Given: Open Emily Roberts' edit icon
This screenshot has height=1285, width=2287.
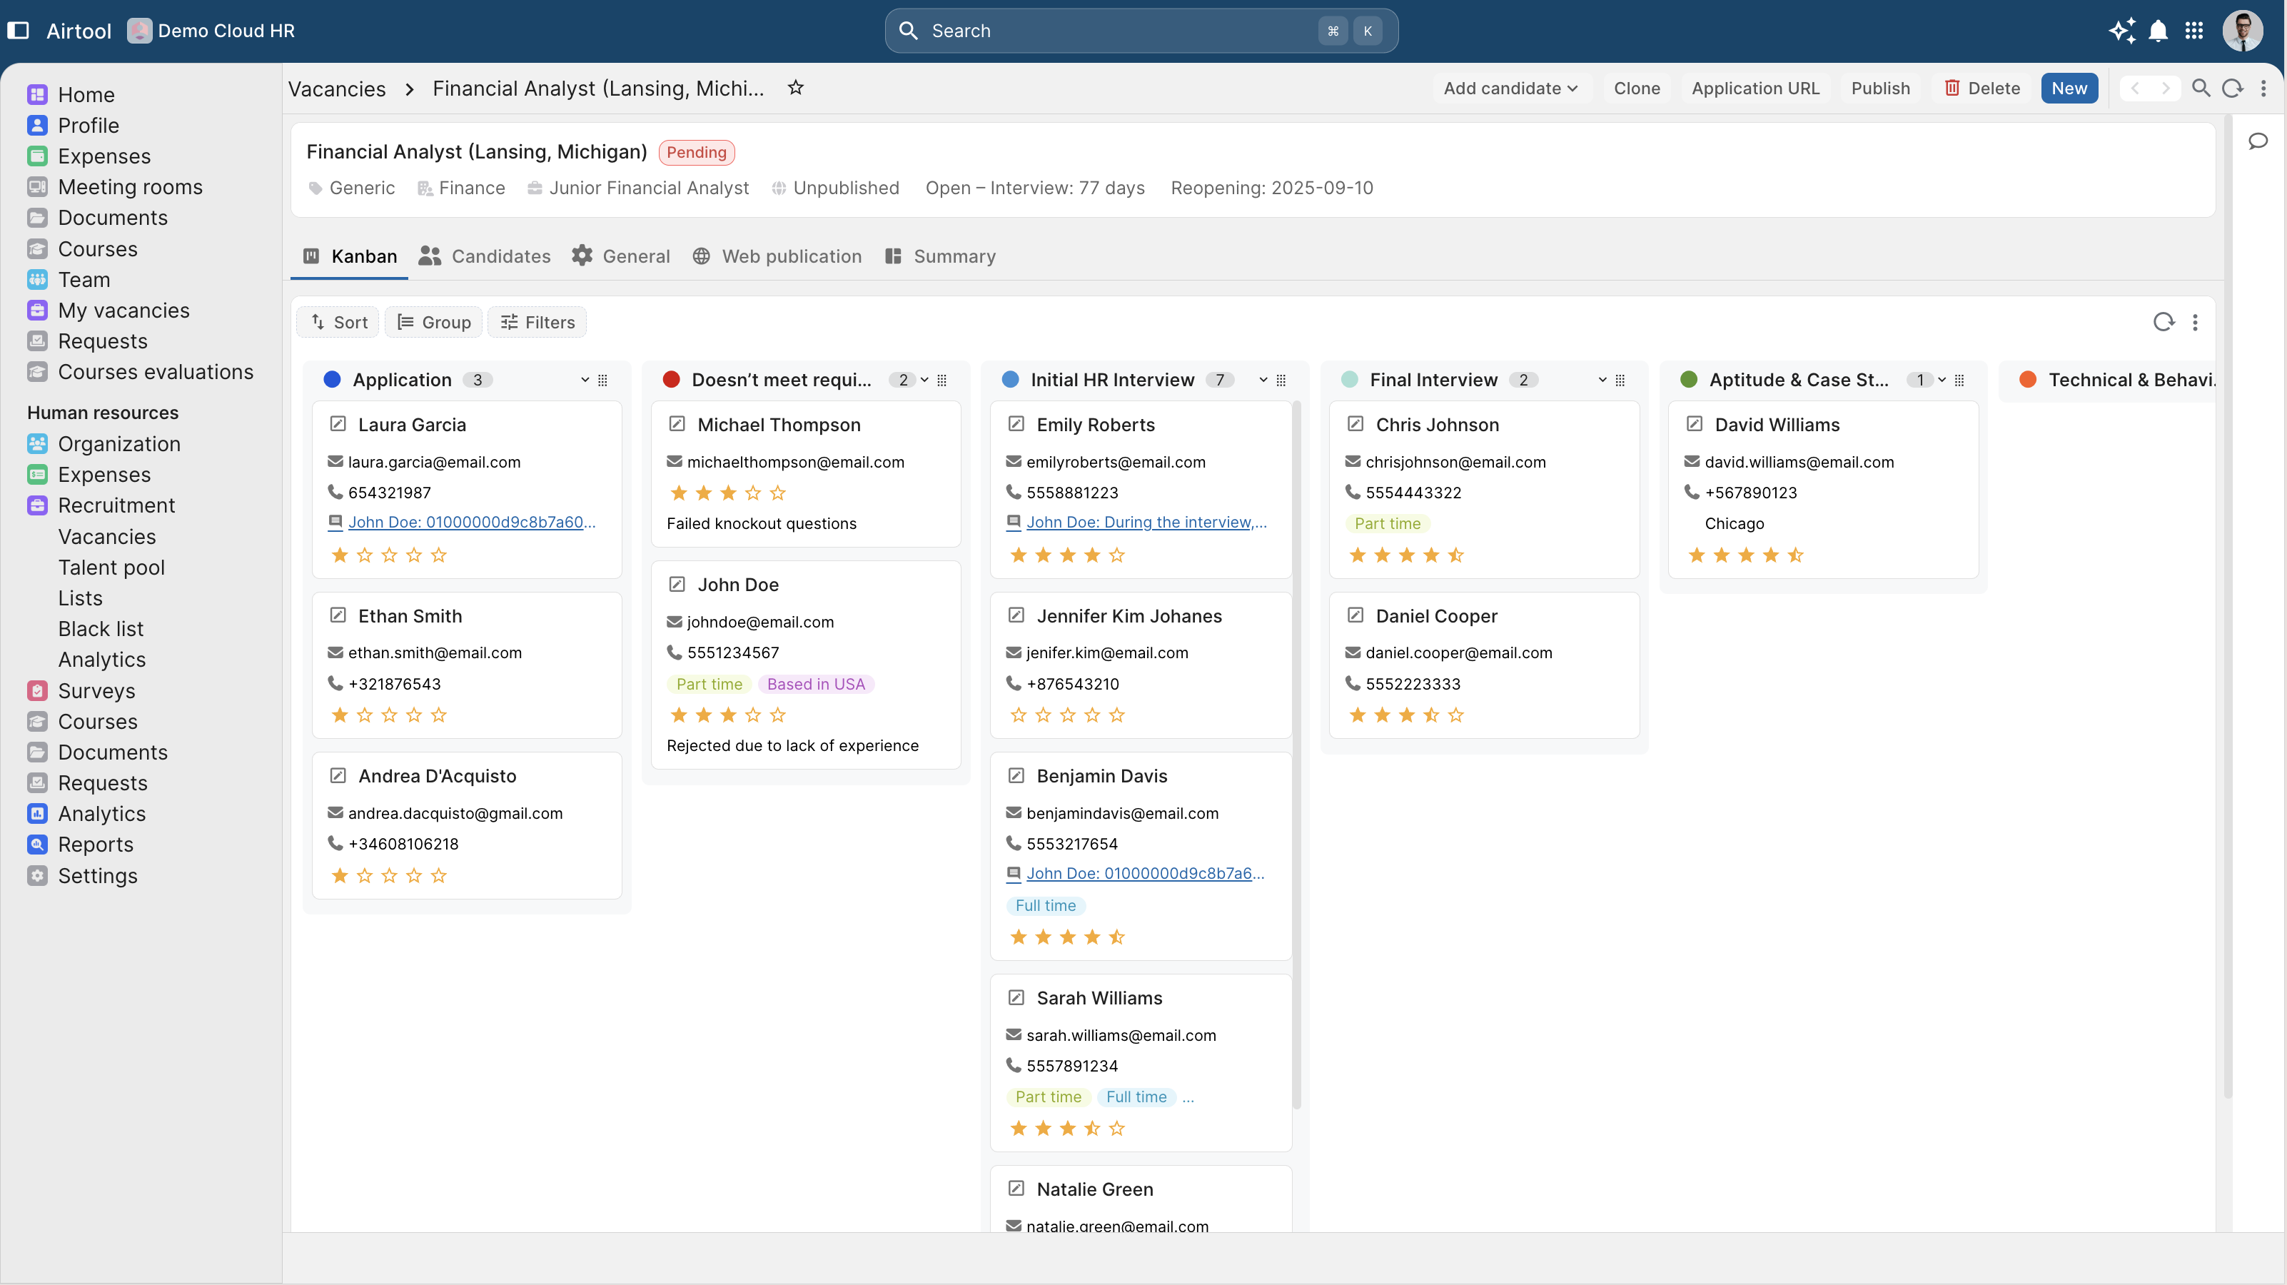Looking at the screenshot, I should point(1016,423).
